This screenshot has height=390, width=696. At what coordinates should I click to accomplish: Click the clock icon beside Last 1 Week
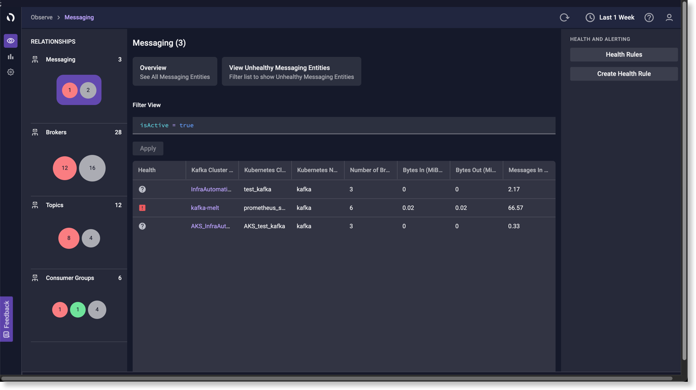click(590, 17)
